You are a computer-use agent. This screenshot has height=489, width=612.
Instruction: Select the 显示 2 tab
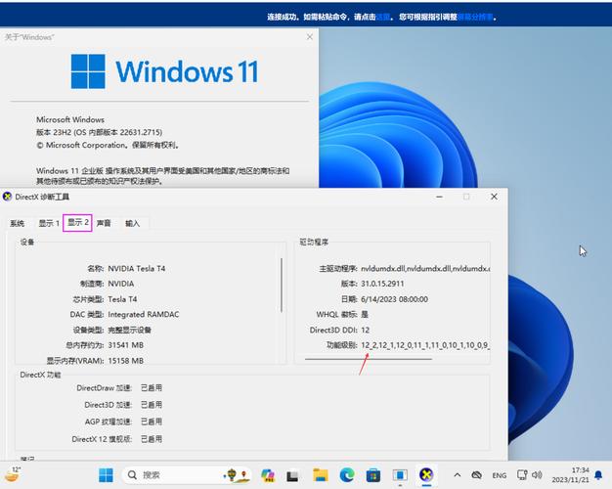[77, 223]
